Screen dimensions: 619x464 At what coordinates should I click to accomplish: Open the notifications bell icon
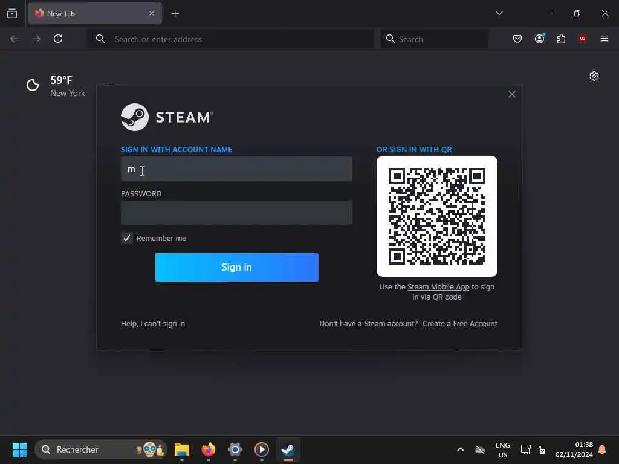603,449
